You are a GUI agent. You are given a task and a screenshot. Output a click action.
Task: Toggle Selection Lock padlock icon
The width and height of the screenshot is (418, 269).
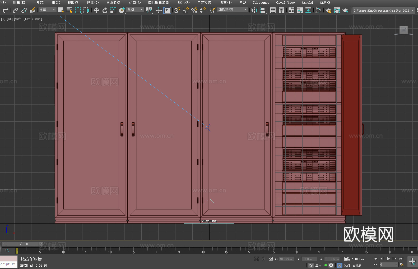pos(264,259)
